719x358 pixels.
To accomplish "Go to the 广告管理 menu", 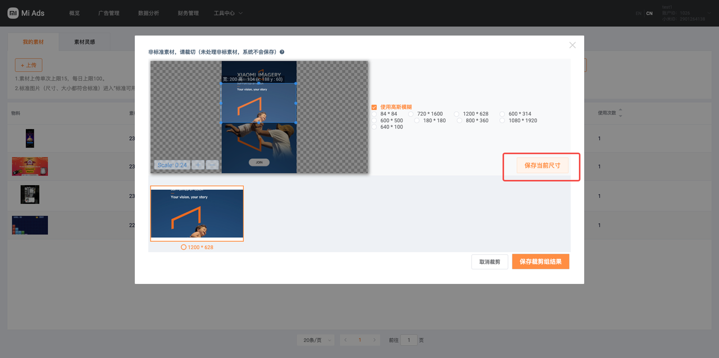I will coord(108,13).
